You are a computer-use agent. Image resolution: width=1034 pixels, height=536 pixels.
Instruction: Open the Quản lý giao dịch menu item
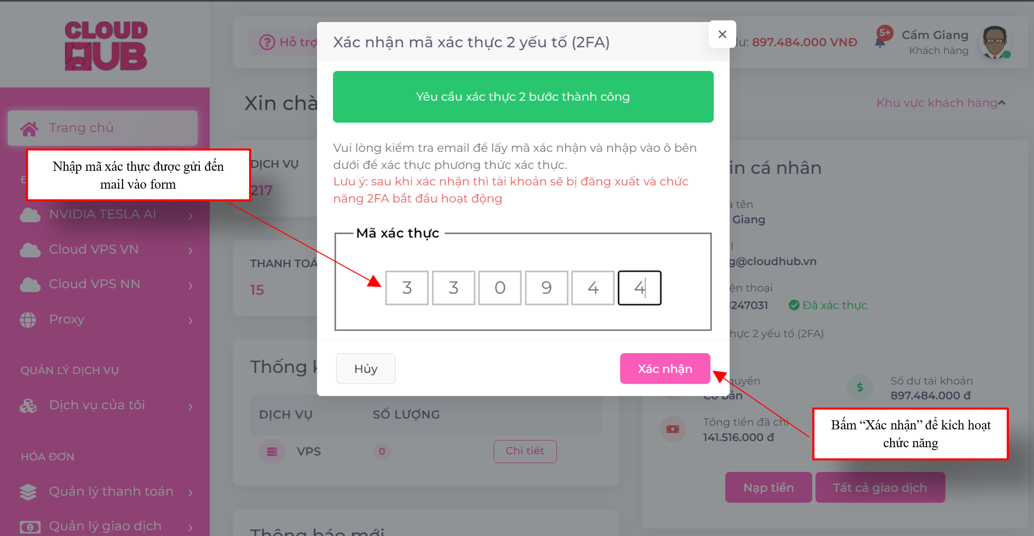[x=105, y=526]
